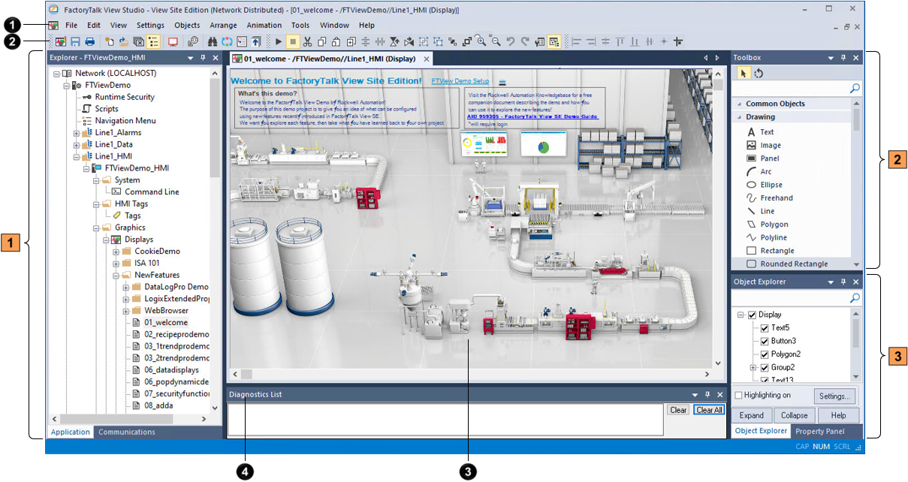Click the Cut scissors icon

click(308, 42)
